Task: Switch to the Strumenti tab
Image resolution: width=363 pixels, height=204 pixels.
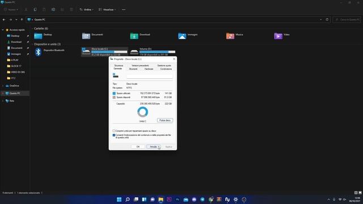Action: click(133, 69)
